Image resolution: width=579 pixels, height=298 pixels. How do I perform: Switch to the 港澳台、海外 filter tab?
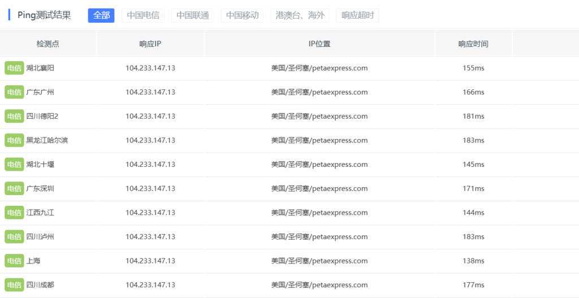tap(300, 15)
